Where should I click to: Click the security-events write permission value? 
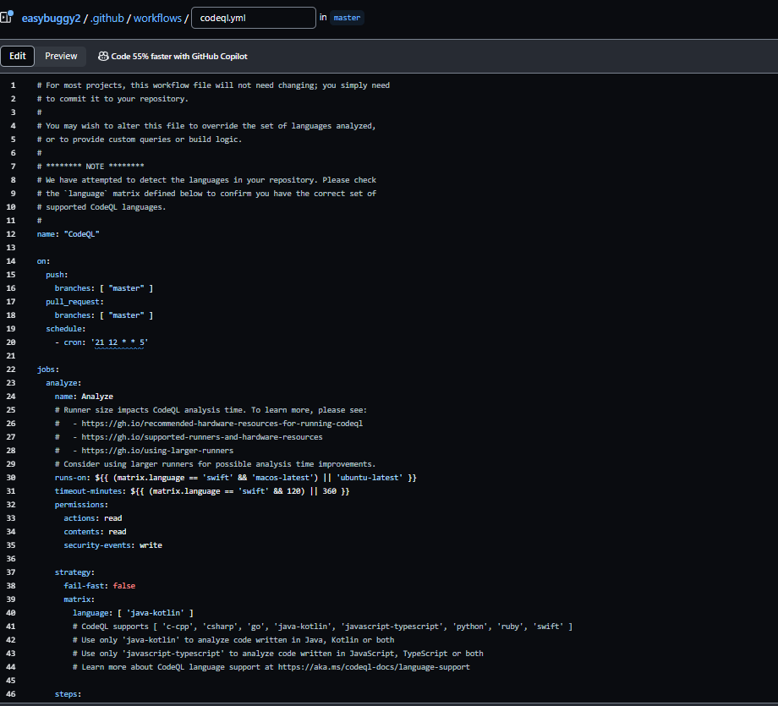[151, 545]
